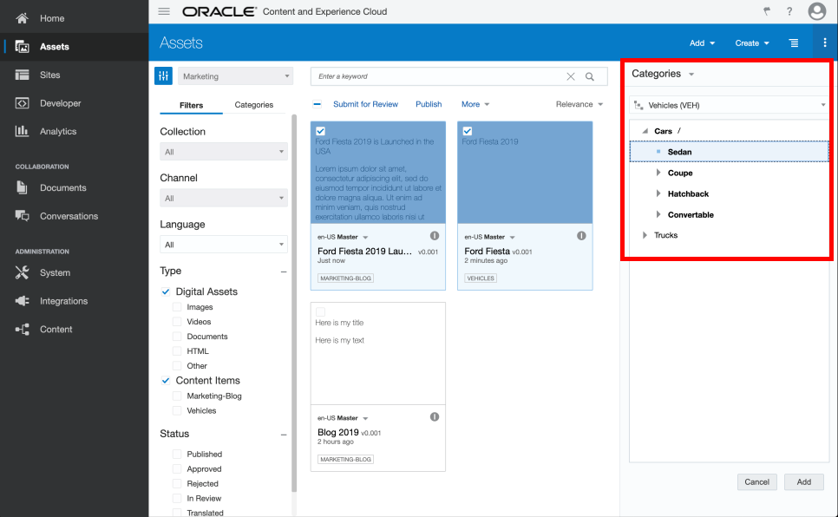Enable the Published status filter
The height and width of the screenshot is (517, 838).
tap(177, 454)
